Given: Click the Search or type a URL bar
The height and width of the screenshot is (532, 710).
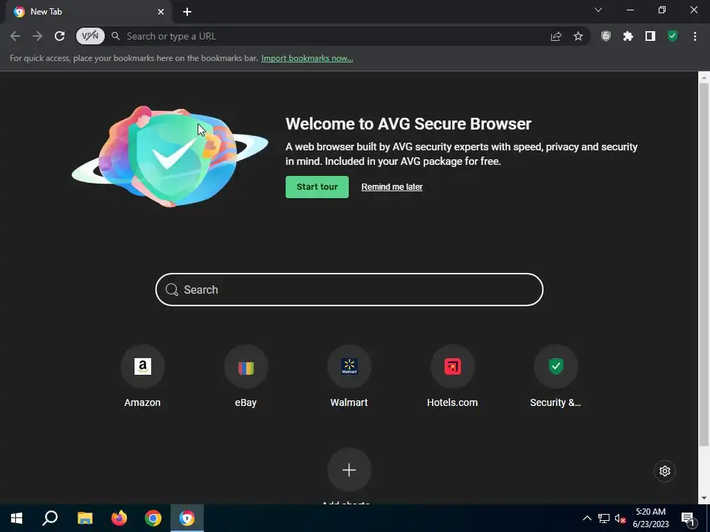Looking at the screenshot, I should click(333, 36).
